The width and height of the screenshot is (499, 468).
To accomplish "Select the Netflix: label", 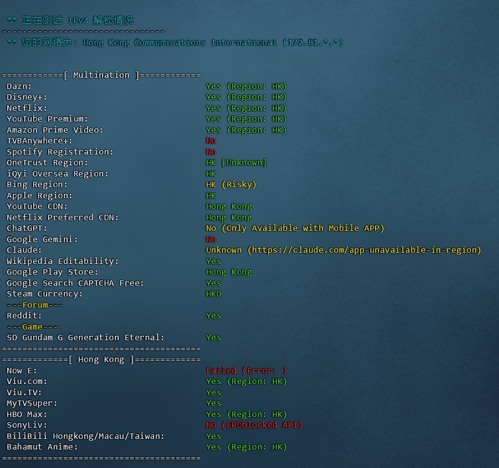I will pos(27,108).
